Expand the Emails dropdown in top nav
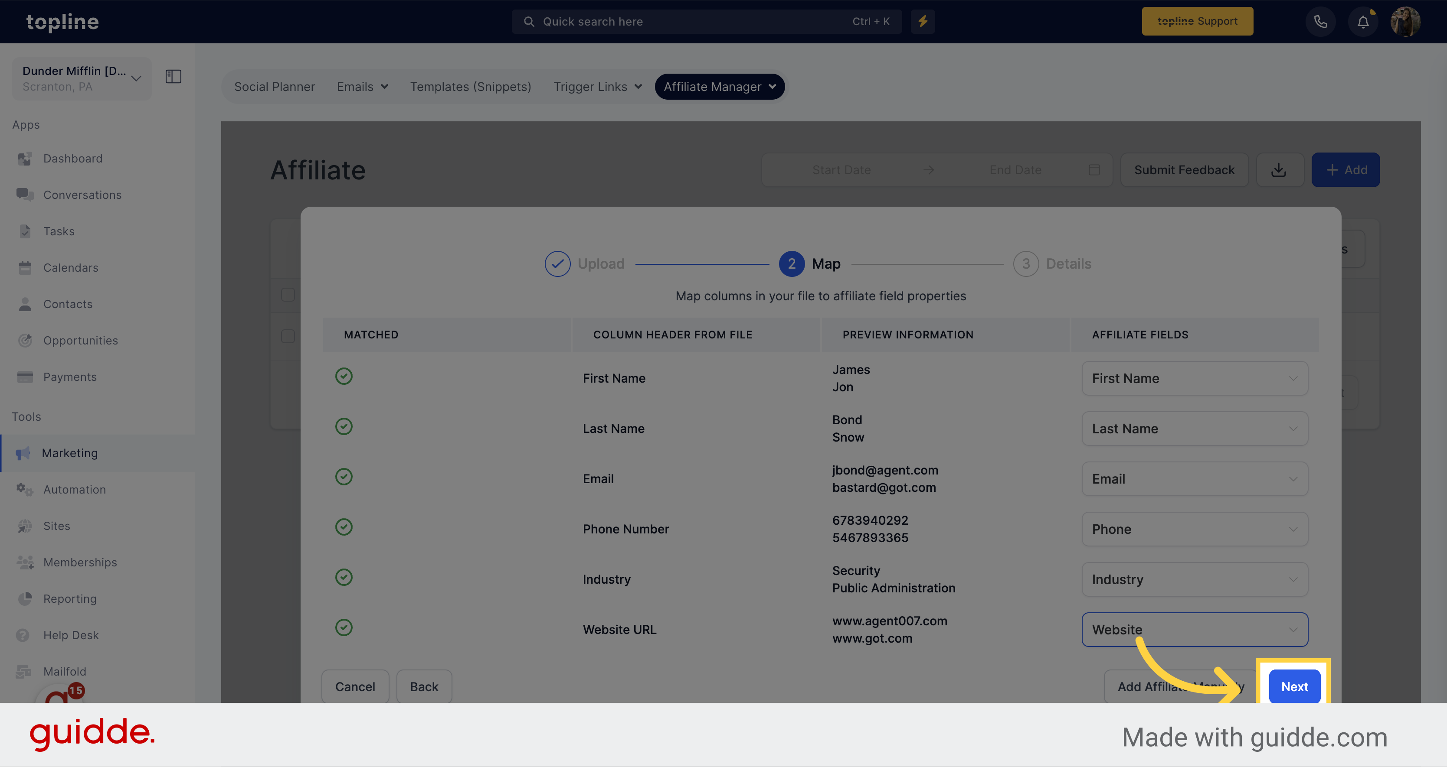Image resolution: width=1447 pixels, height=767 pixels. tap(362, 86)
